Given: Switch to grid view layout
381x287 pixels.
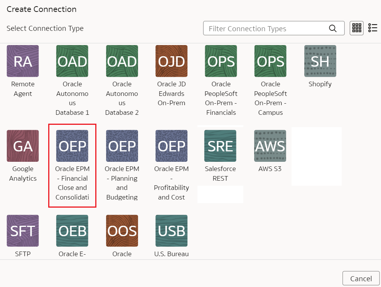Looking at the screenshot, I should 356,28.
